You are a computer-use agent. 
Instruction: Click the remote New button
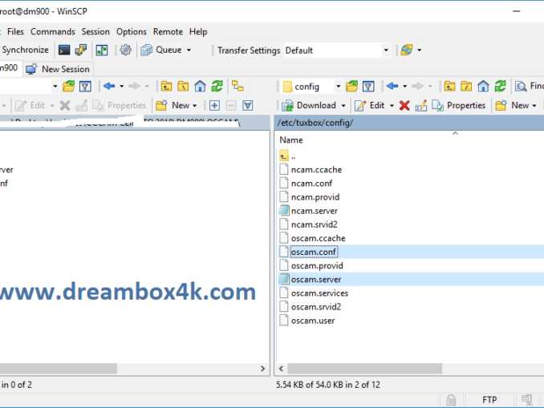tap(512, 105)
